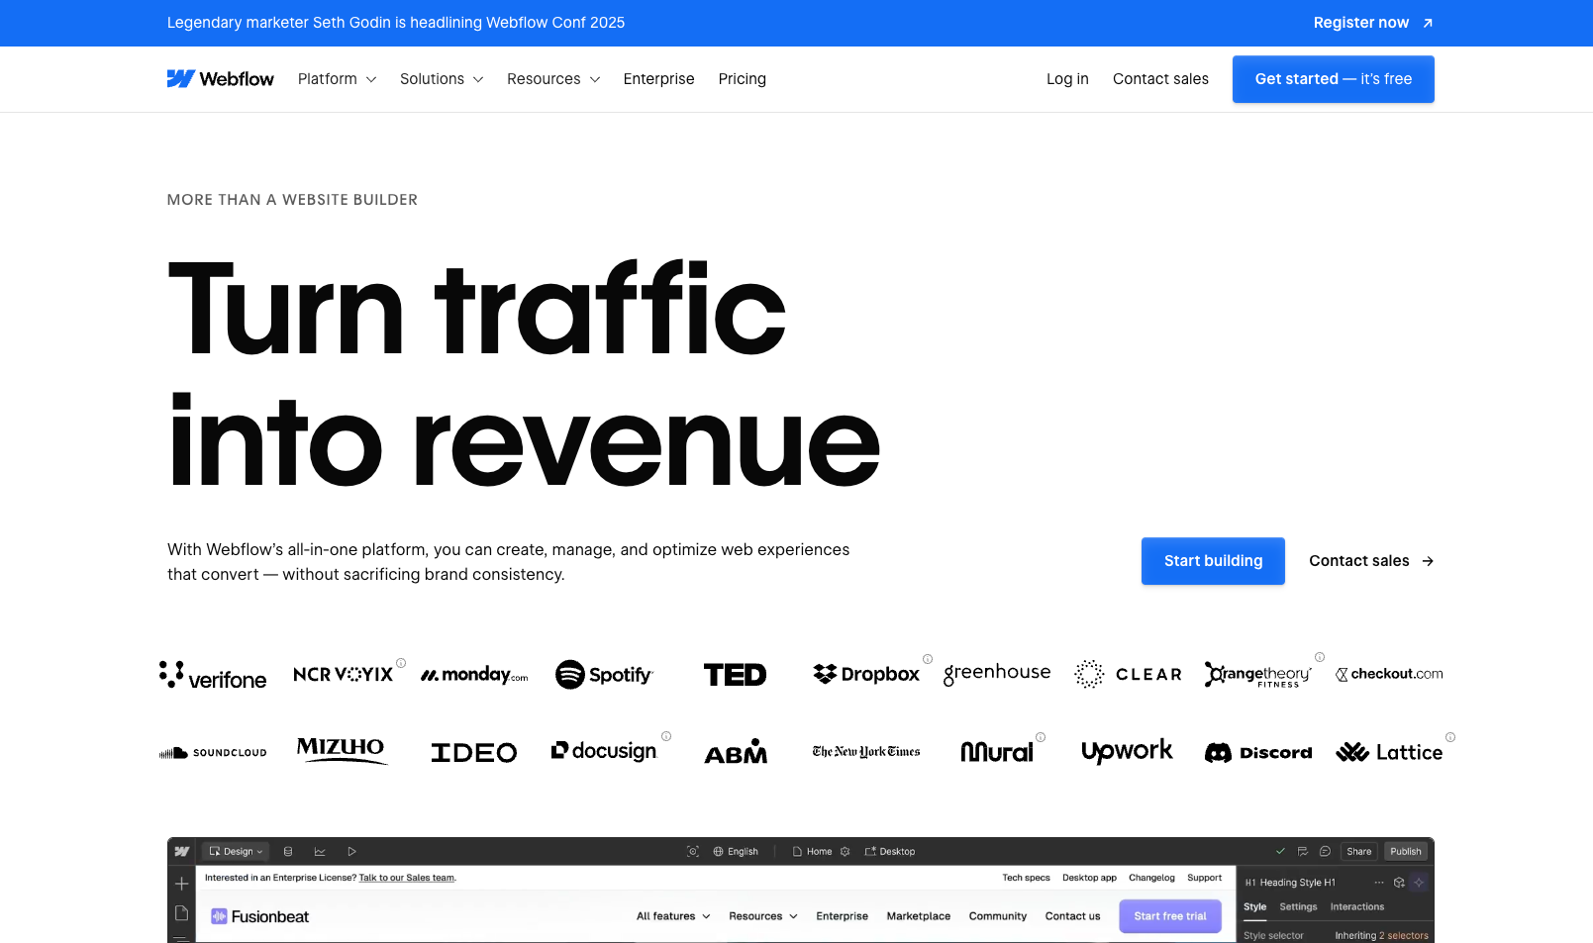Open Contact sales in the top navbar

pos(1160,79)
